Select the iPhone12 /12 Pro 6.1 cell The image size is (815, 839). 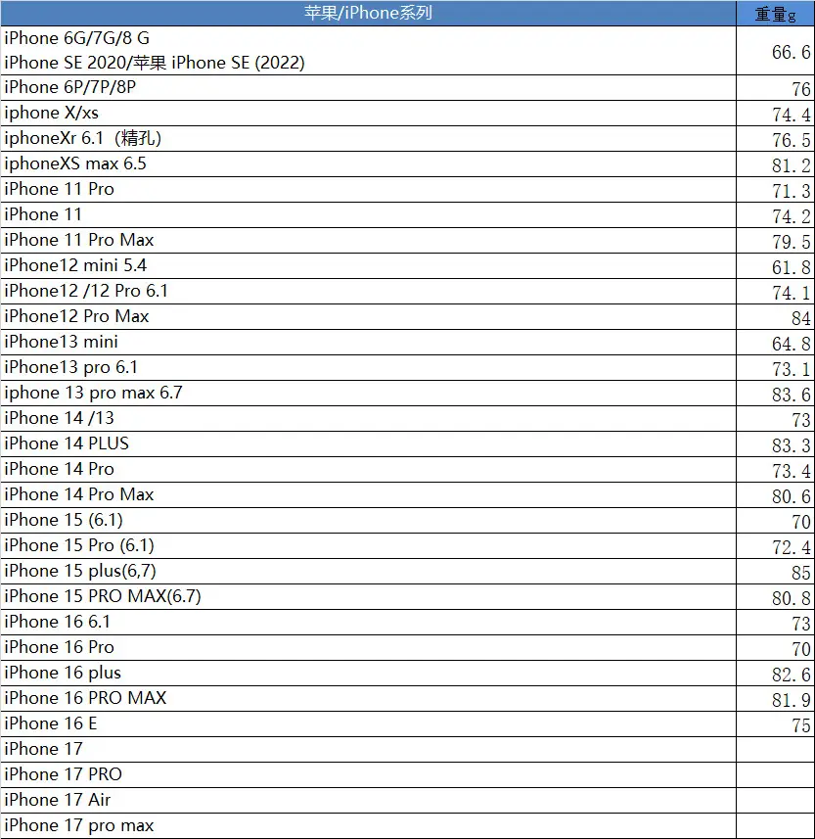[368, 291]
